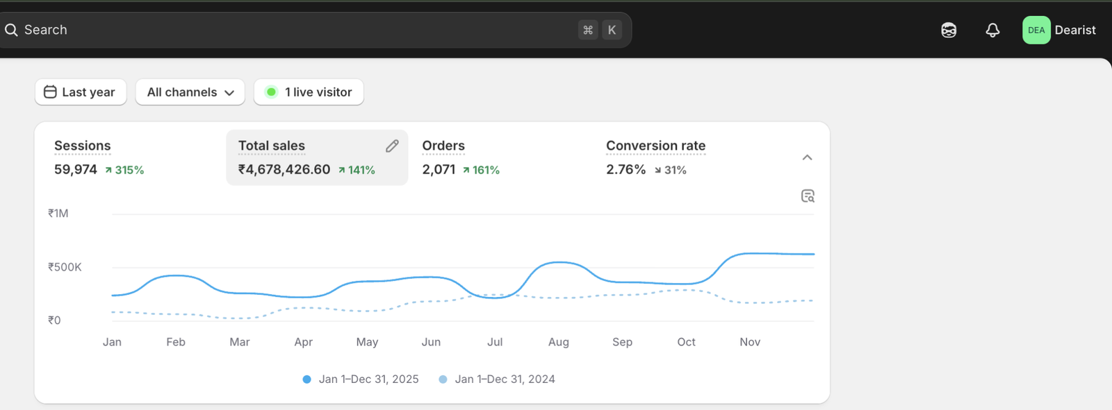Click the calendar icon in Last year

[x=50, y=92]
